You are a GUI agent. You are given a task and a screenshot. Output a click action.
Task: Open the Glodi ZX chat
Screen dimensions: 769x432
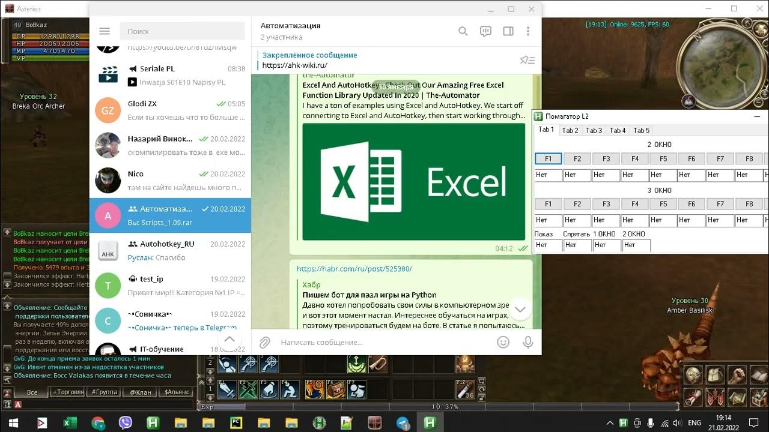170,110
